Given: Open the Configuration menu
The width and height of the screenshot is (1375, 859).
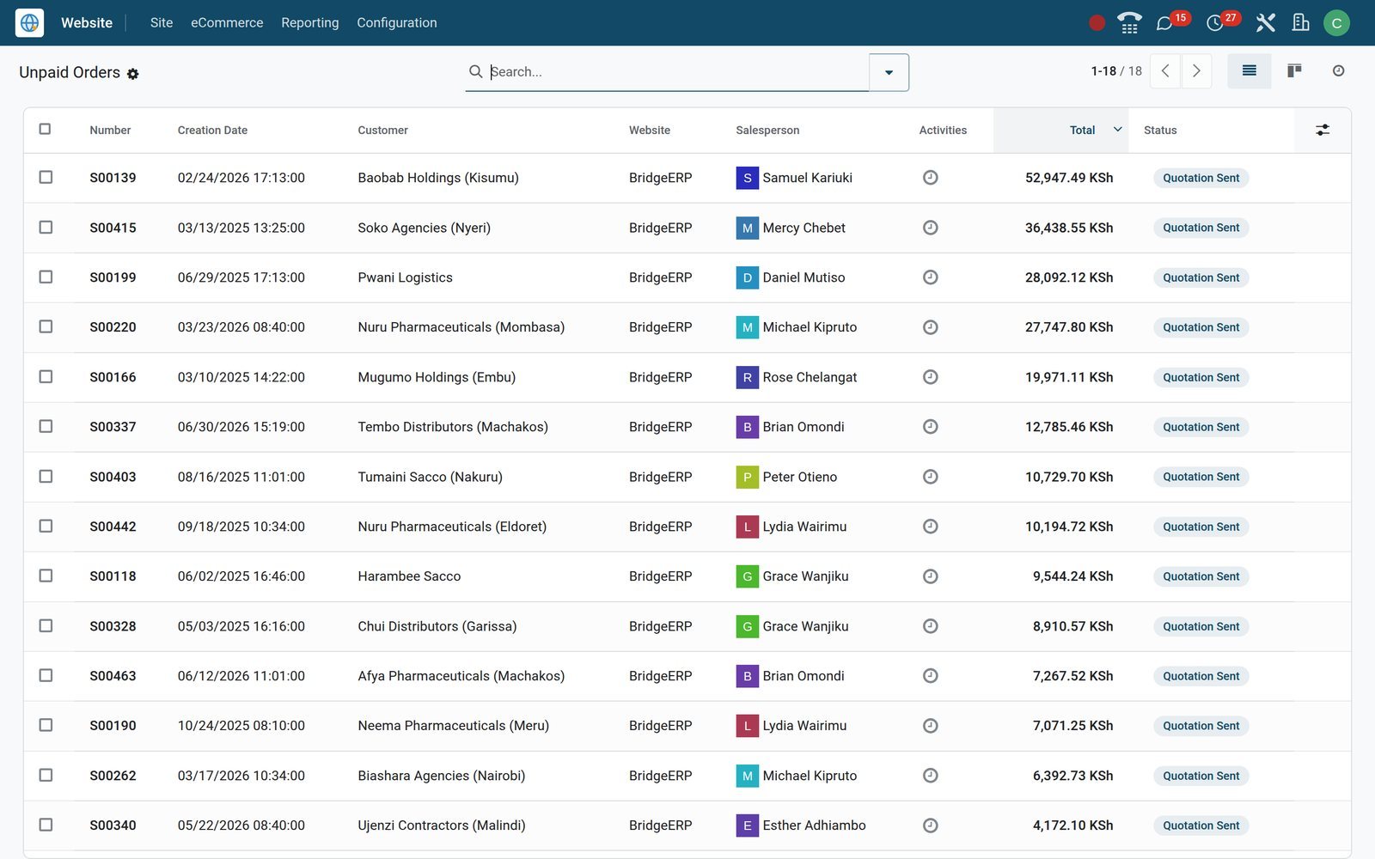Looking at the screenshot, I should 397,23.
